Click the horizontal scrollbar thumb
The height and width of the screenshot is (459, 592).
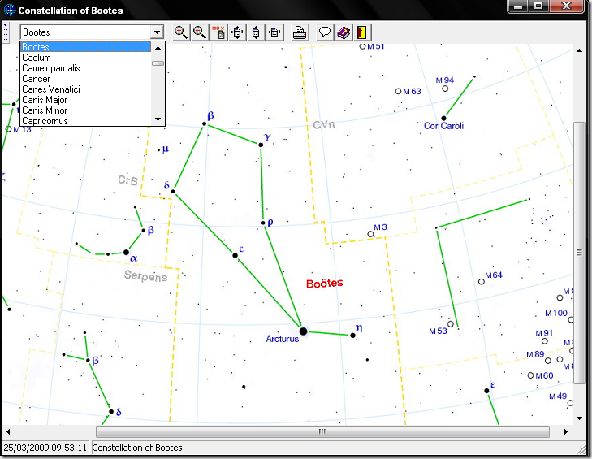(x=322, y=431)
